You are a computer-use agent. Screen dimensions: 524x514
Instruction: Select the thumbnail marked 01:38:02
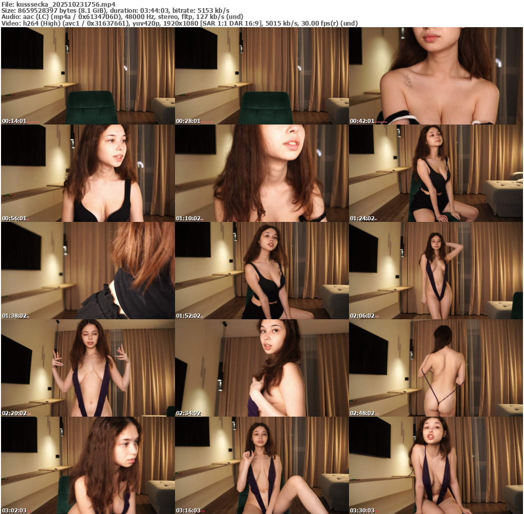coord(88,271)
